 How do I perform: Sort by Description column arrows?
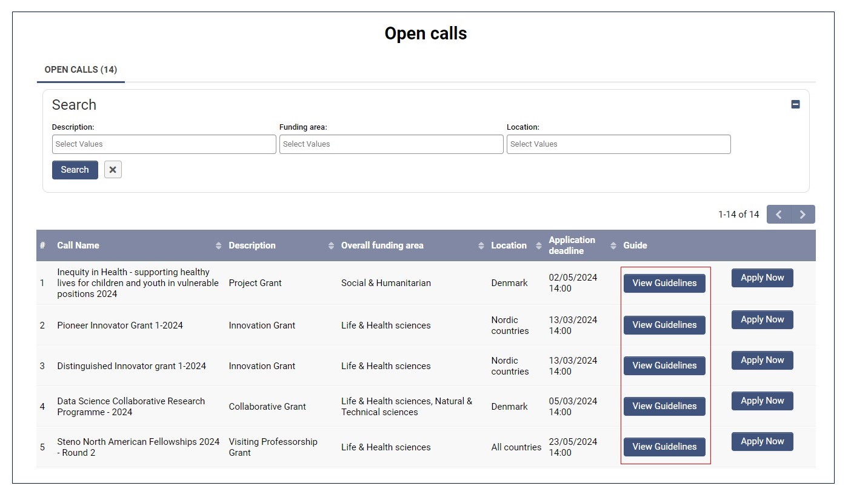(331, 245)
